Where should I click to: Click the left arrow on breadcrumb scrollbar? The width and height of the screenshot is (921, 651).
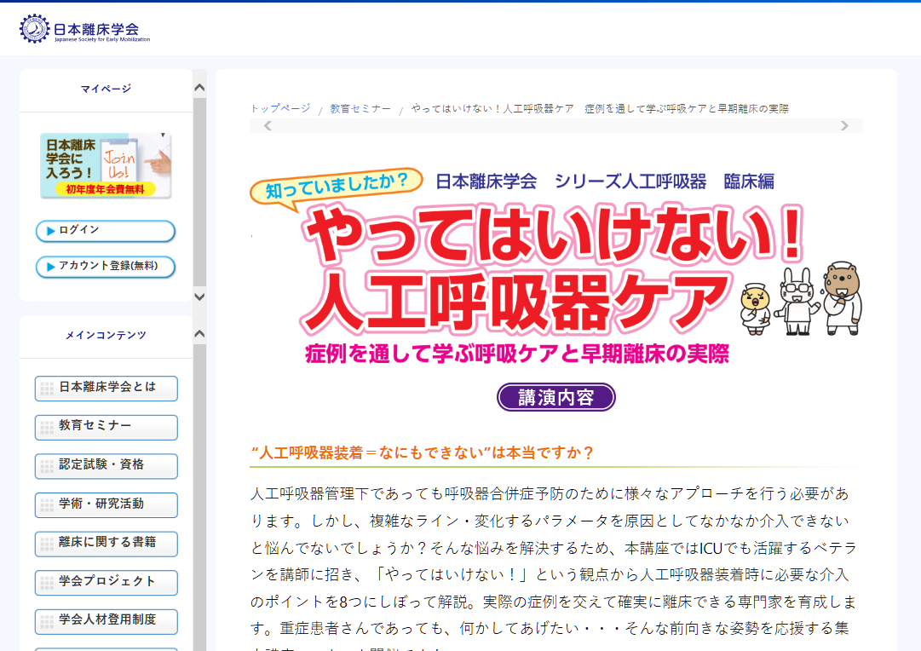268,126
